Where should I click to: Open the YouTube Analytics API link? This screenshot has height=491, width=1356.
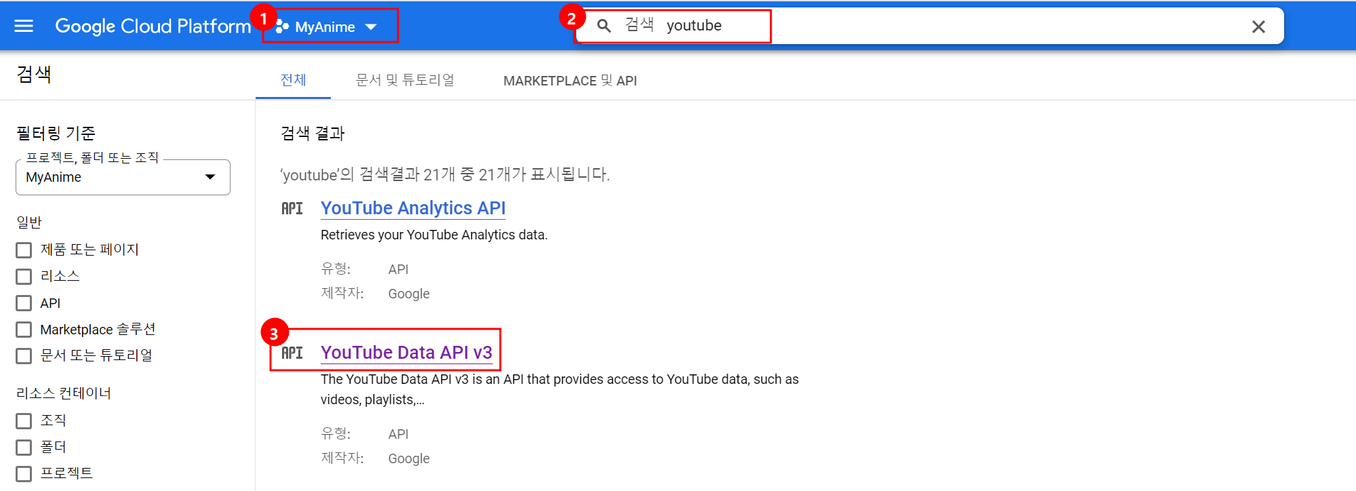pos(413,208)
